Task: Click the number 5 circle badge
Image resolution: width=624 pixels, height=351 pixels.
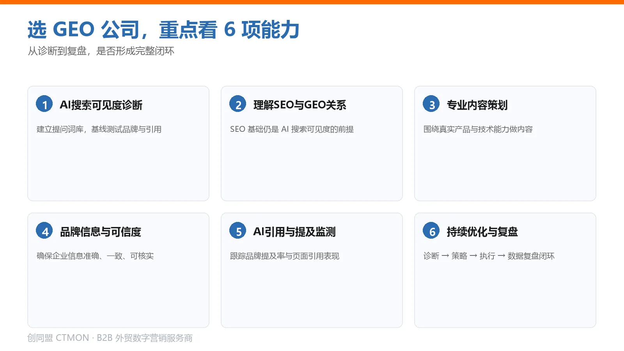Action: click(x=238, y=231)
